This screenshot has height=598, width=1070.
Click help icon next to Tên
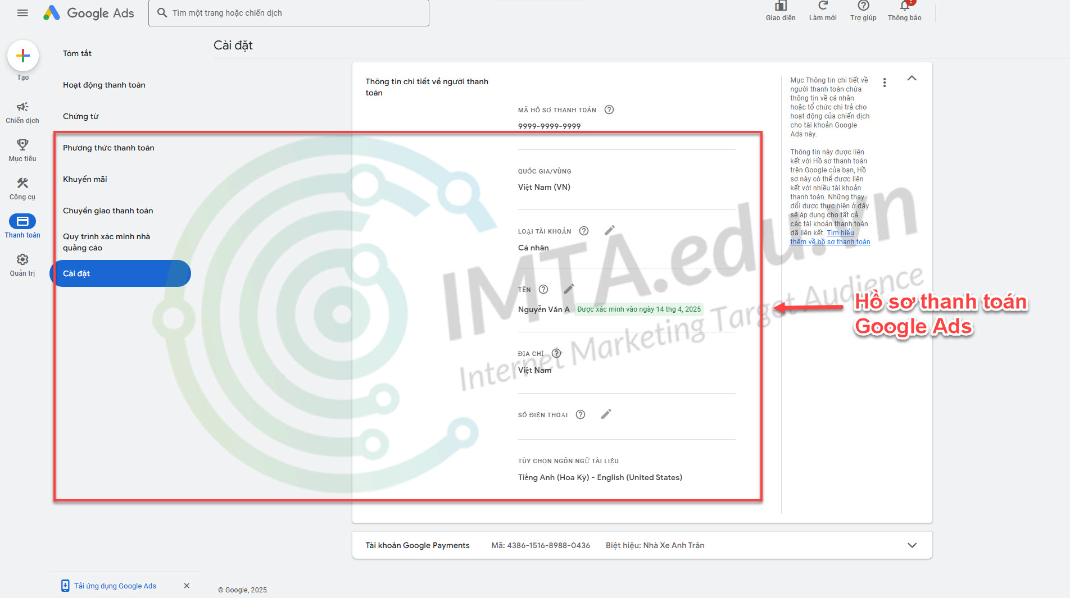coord(543,289)
